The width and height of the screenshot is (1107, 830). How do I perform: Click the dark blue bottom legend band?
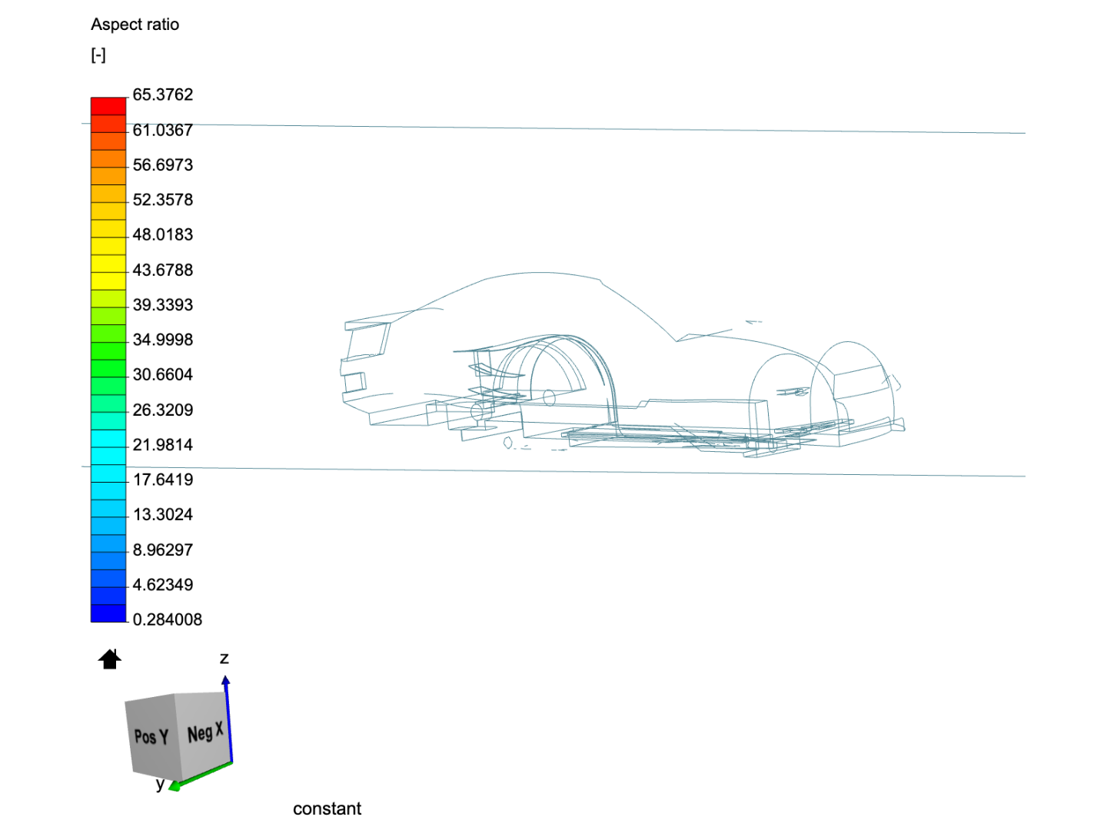coord(108,613)
